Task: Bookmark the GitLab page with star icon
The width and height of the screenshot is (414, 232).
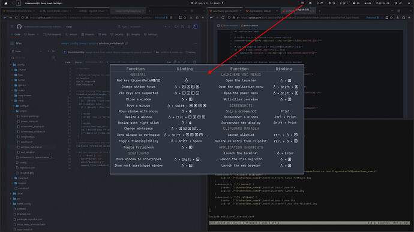Action: pos(392,17)
